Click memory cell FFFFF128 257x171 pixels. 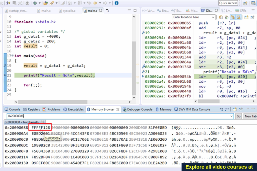(x=41, y=128)
